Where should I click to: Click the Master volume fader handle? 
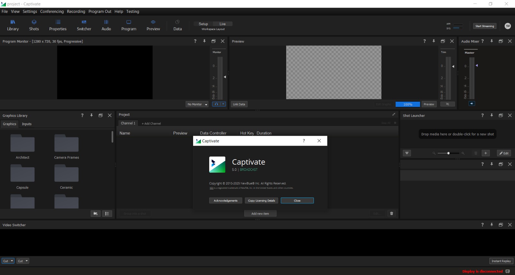[x=477, y=66]
